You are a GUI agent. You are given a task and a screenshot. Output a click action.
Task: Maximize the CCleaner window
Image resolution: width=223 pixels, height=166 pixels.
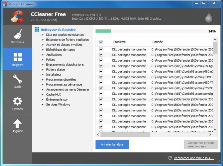click(x=204, y=3)
